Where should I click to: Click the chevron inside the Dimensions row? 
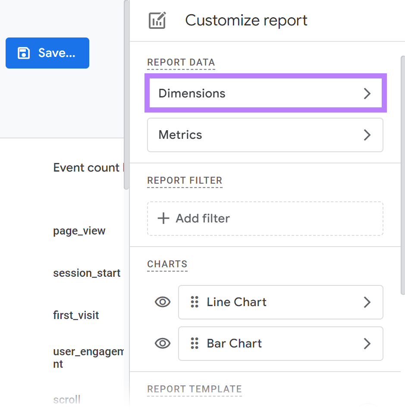[367, 93]
